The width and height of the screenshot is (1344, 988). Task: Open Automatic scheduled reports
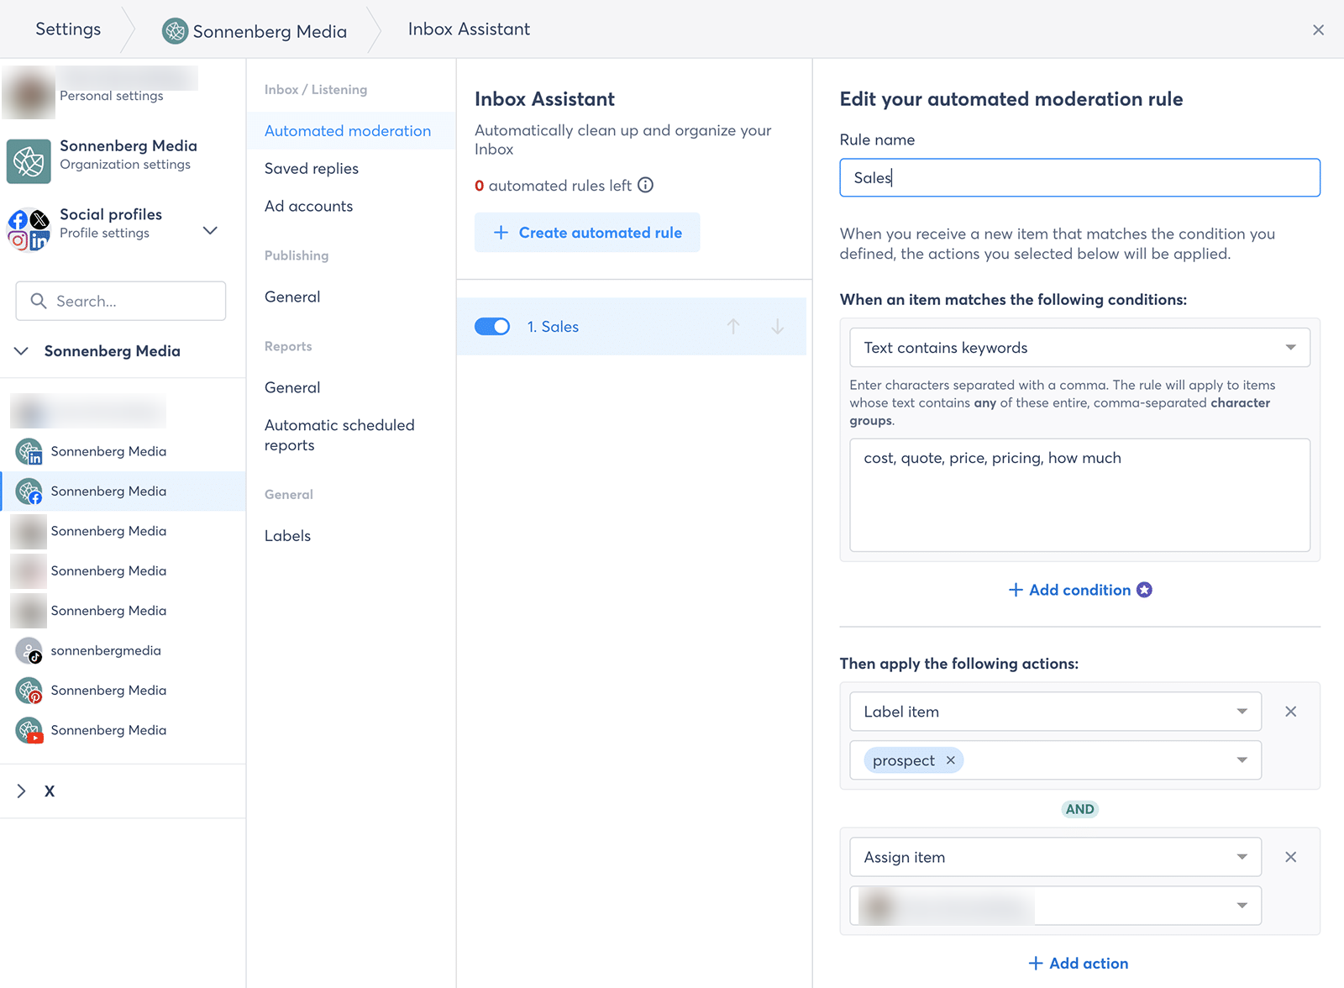pyautogui.click(x=339, y=435)
